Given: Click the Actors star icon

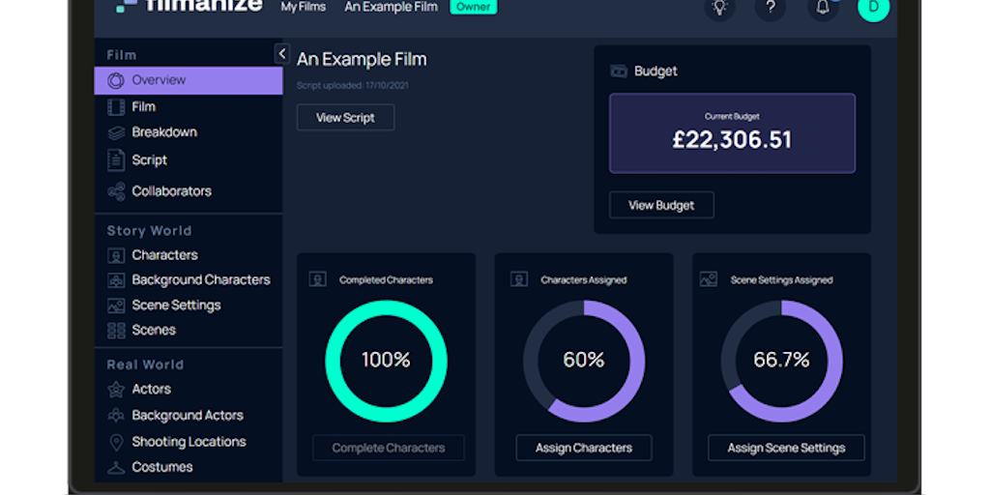Looking at the screenshot, I should [x=116, y=390].
